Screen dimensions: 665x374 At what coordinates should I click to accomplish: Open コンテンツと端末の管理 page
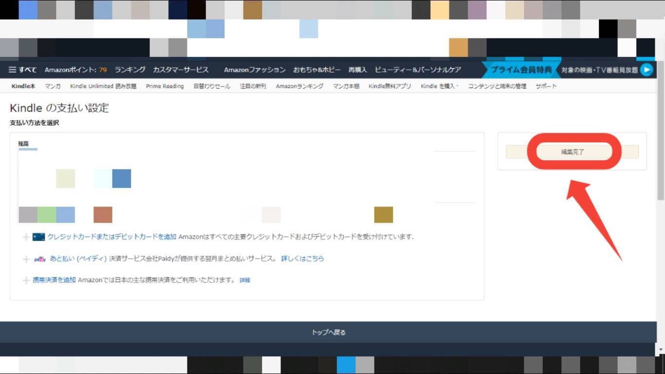tap(497, 86)
